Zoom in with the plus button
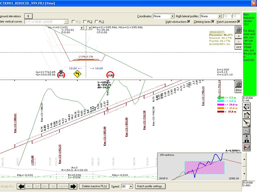 coord(238,36)
